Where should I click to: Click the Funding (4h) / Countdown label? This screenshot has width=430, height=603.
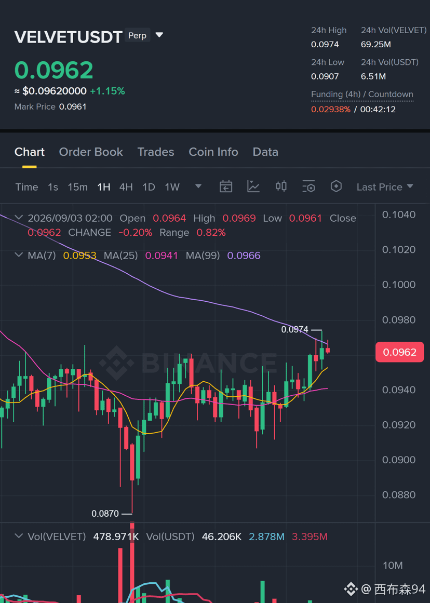(362, 94)
